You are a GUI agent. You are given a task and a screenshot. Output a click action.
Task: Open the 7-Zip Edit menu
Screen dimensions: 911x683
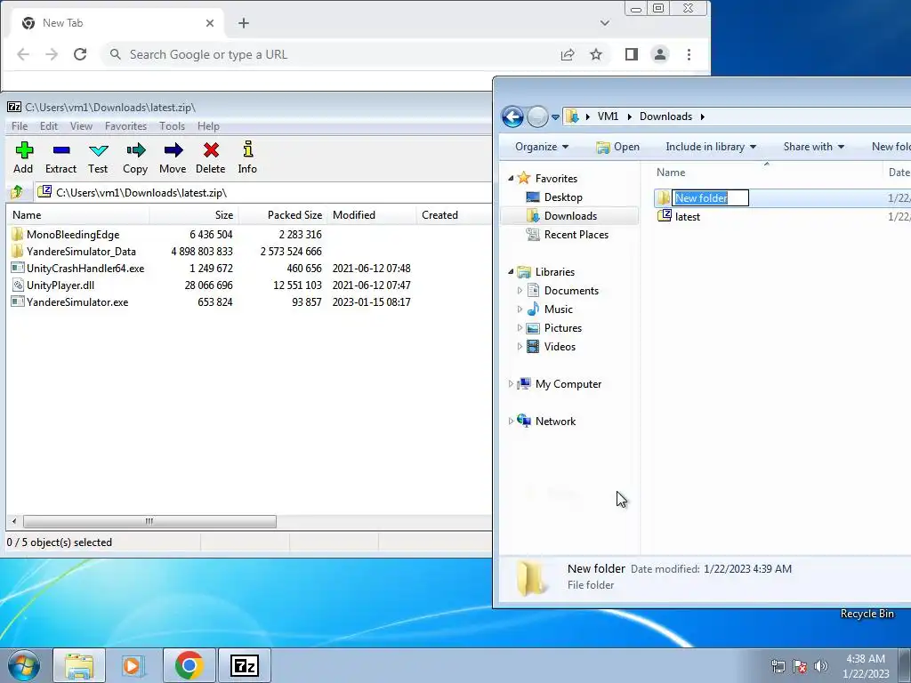(x=49, y=126)
